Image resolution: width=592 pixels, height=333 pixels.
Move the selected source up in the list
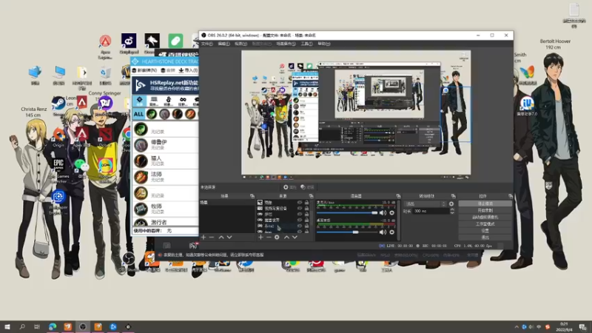[x=286, y=237]
